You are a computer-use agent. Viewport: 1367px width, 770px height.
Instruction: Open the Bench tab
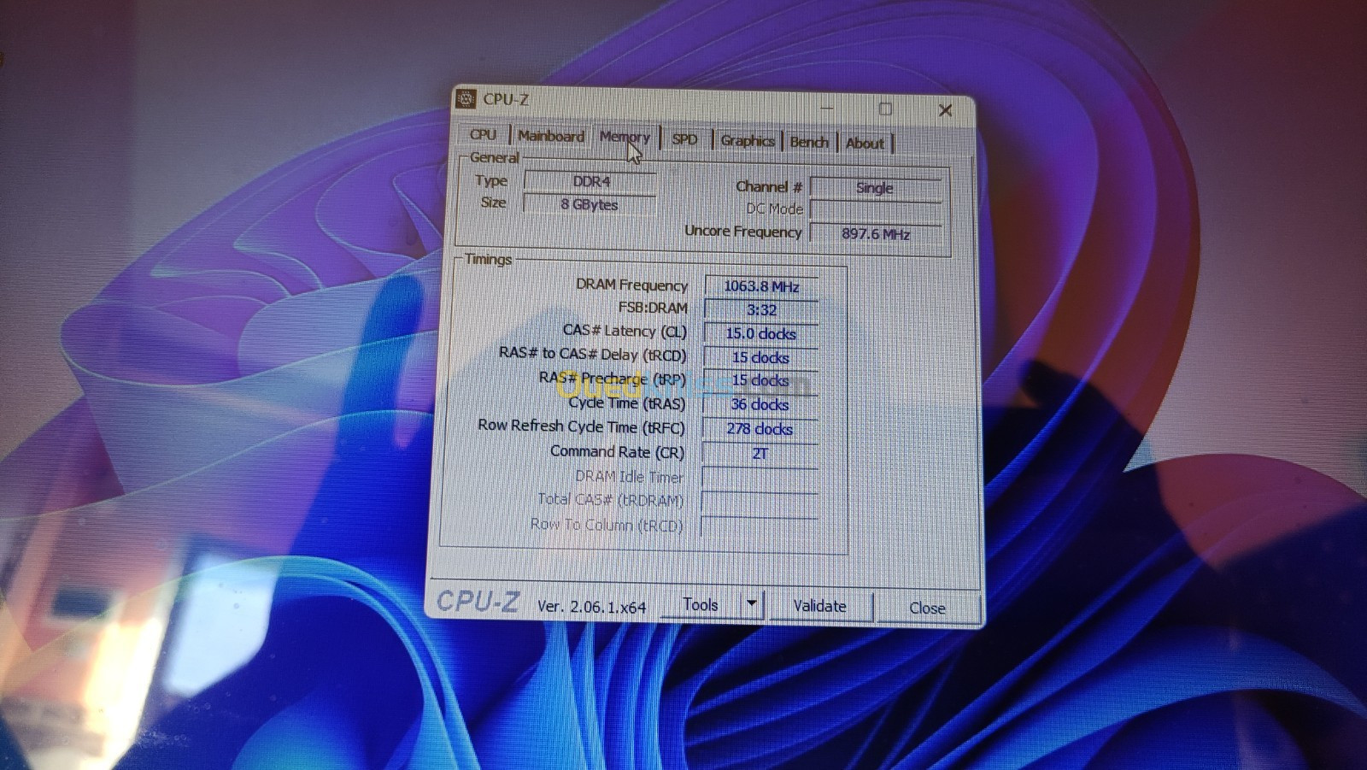point(809,142)
